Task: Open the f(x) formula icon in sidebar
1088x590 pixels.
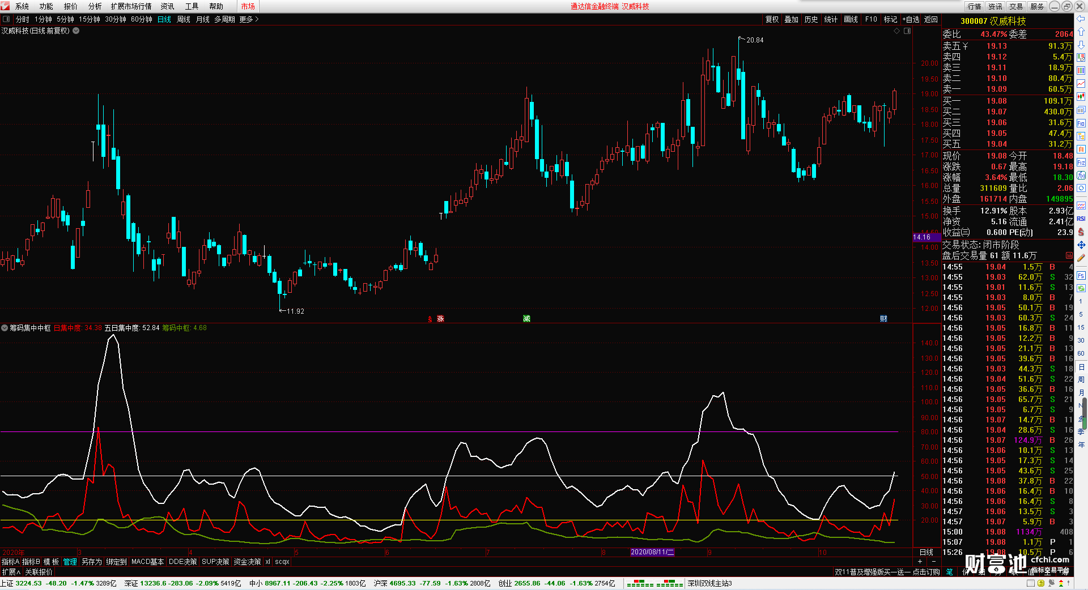Action: click(1081, 176)
